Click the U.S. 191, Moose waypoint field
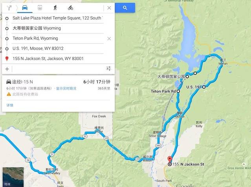 58,49
